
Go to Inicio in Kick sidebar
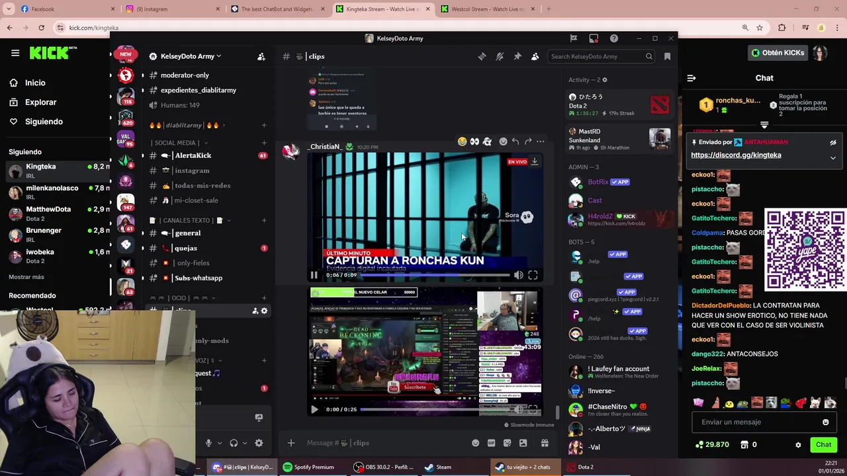(27, 83)
